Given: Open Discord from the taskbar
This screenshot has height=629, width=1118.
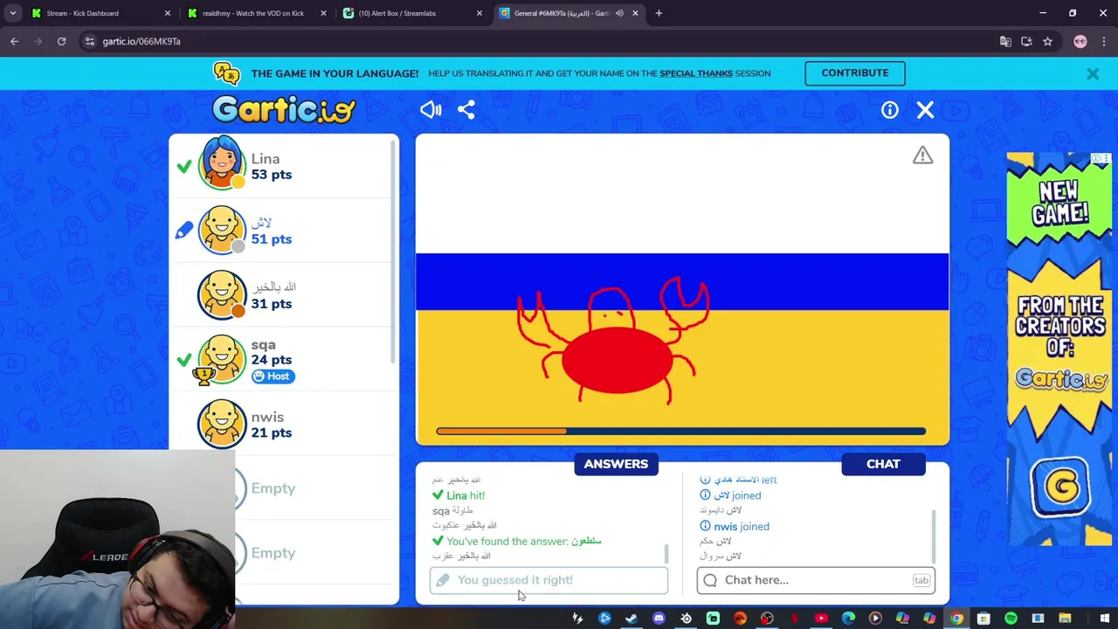Looking at the screenshot, I should click(x=659, y=619).
